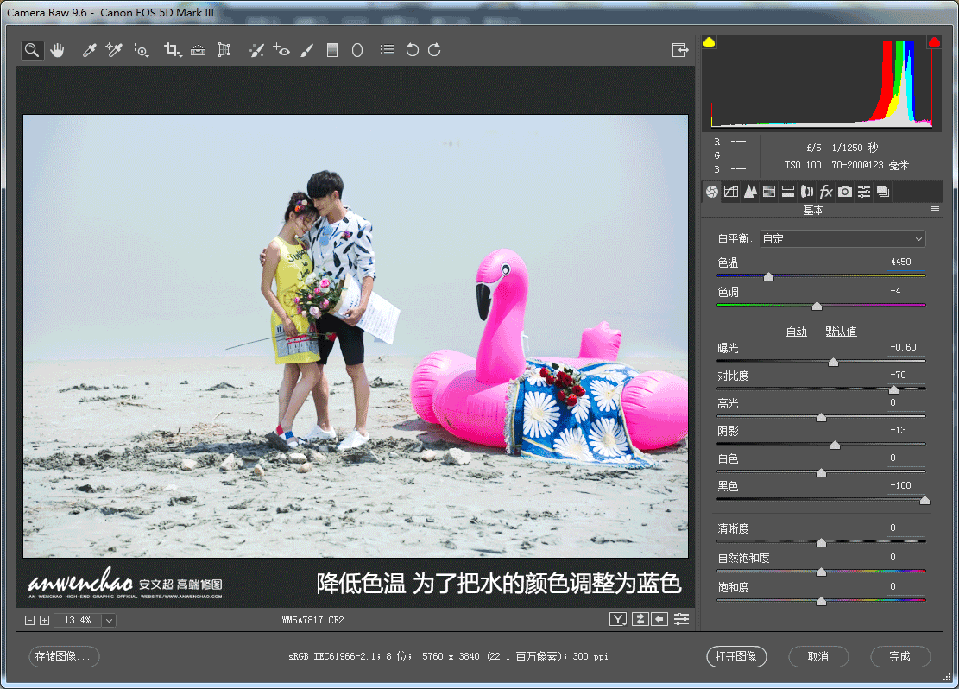959x689 pixels.
Task: Select the Zoom tool
Action: click(x=32, y=50)
